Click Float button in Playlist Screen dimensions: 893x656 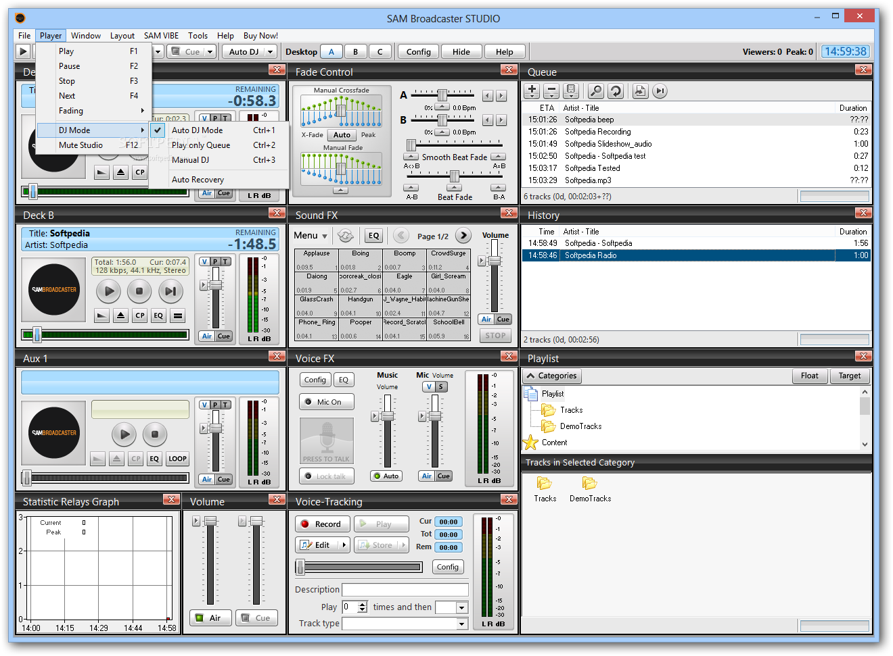pyautogui.click(x=810, y=376)
